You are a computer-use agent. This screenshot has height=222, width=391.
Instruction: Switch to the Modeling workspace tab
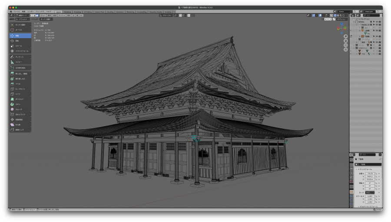tap(67, 12)
